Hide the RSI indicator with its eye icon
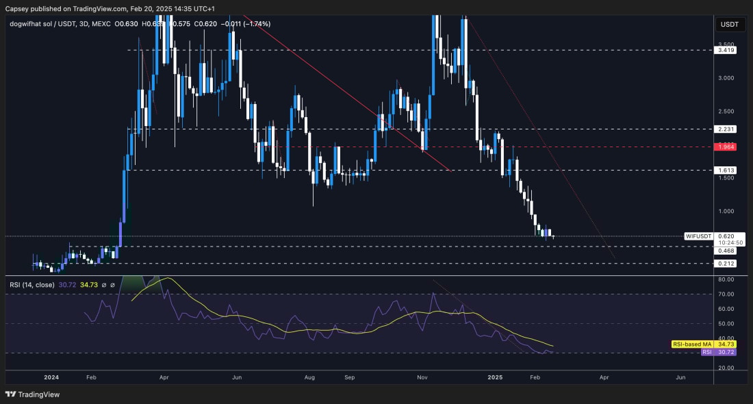753x404 pixels. pos(103,285)
